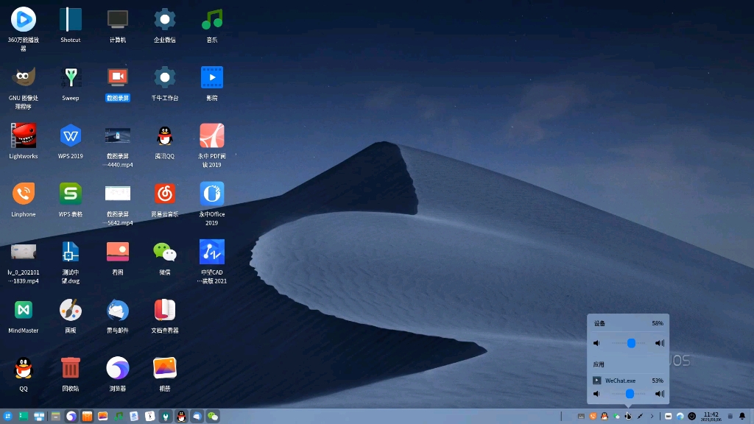Open the red recycle bin desktop icon
The height and width of the screenshot is (424, 754).
71,368
